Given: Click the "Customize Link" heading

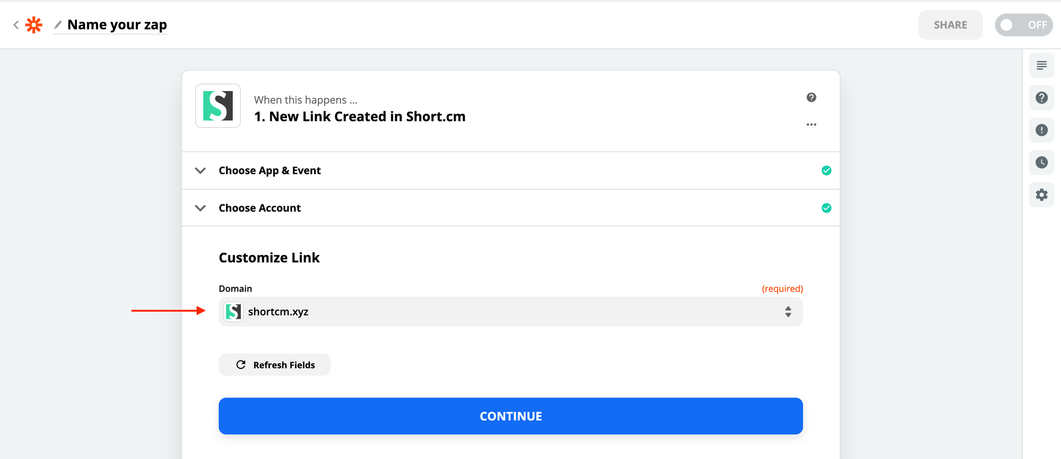Looking at the screenshot, I should tap(269, 258).
